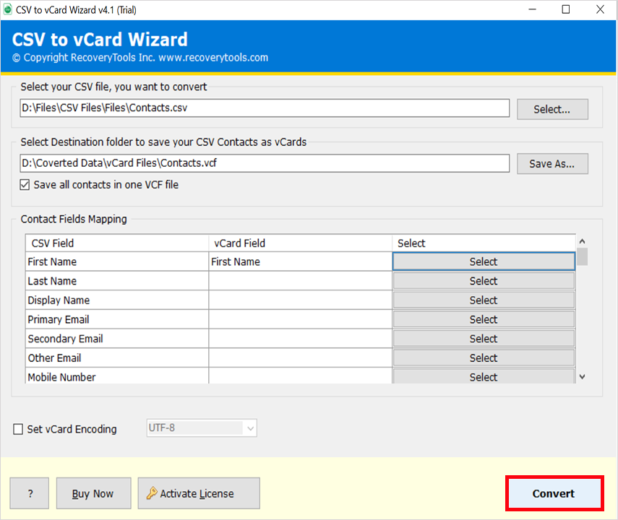Click empty vCard Field cell for Primary Email
This screenshot has width=618, height=520.
coord(301,319)
